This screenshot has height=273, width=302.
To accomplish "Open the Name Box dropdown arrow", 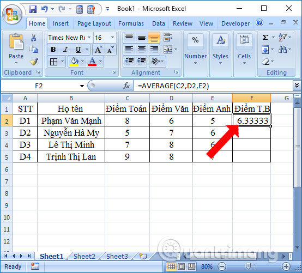I will tap(82, 86).
